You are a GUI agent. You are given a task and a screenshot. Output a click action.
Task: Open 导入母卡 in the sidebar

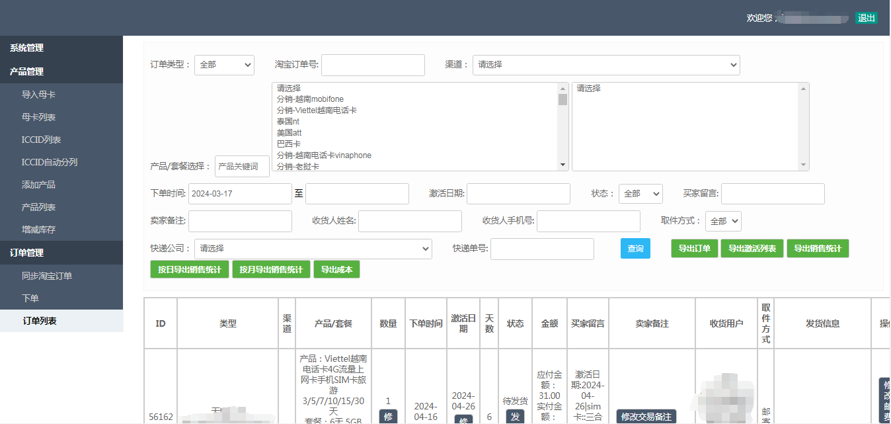tap(38, 95)
